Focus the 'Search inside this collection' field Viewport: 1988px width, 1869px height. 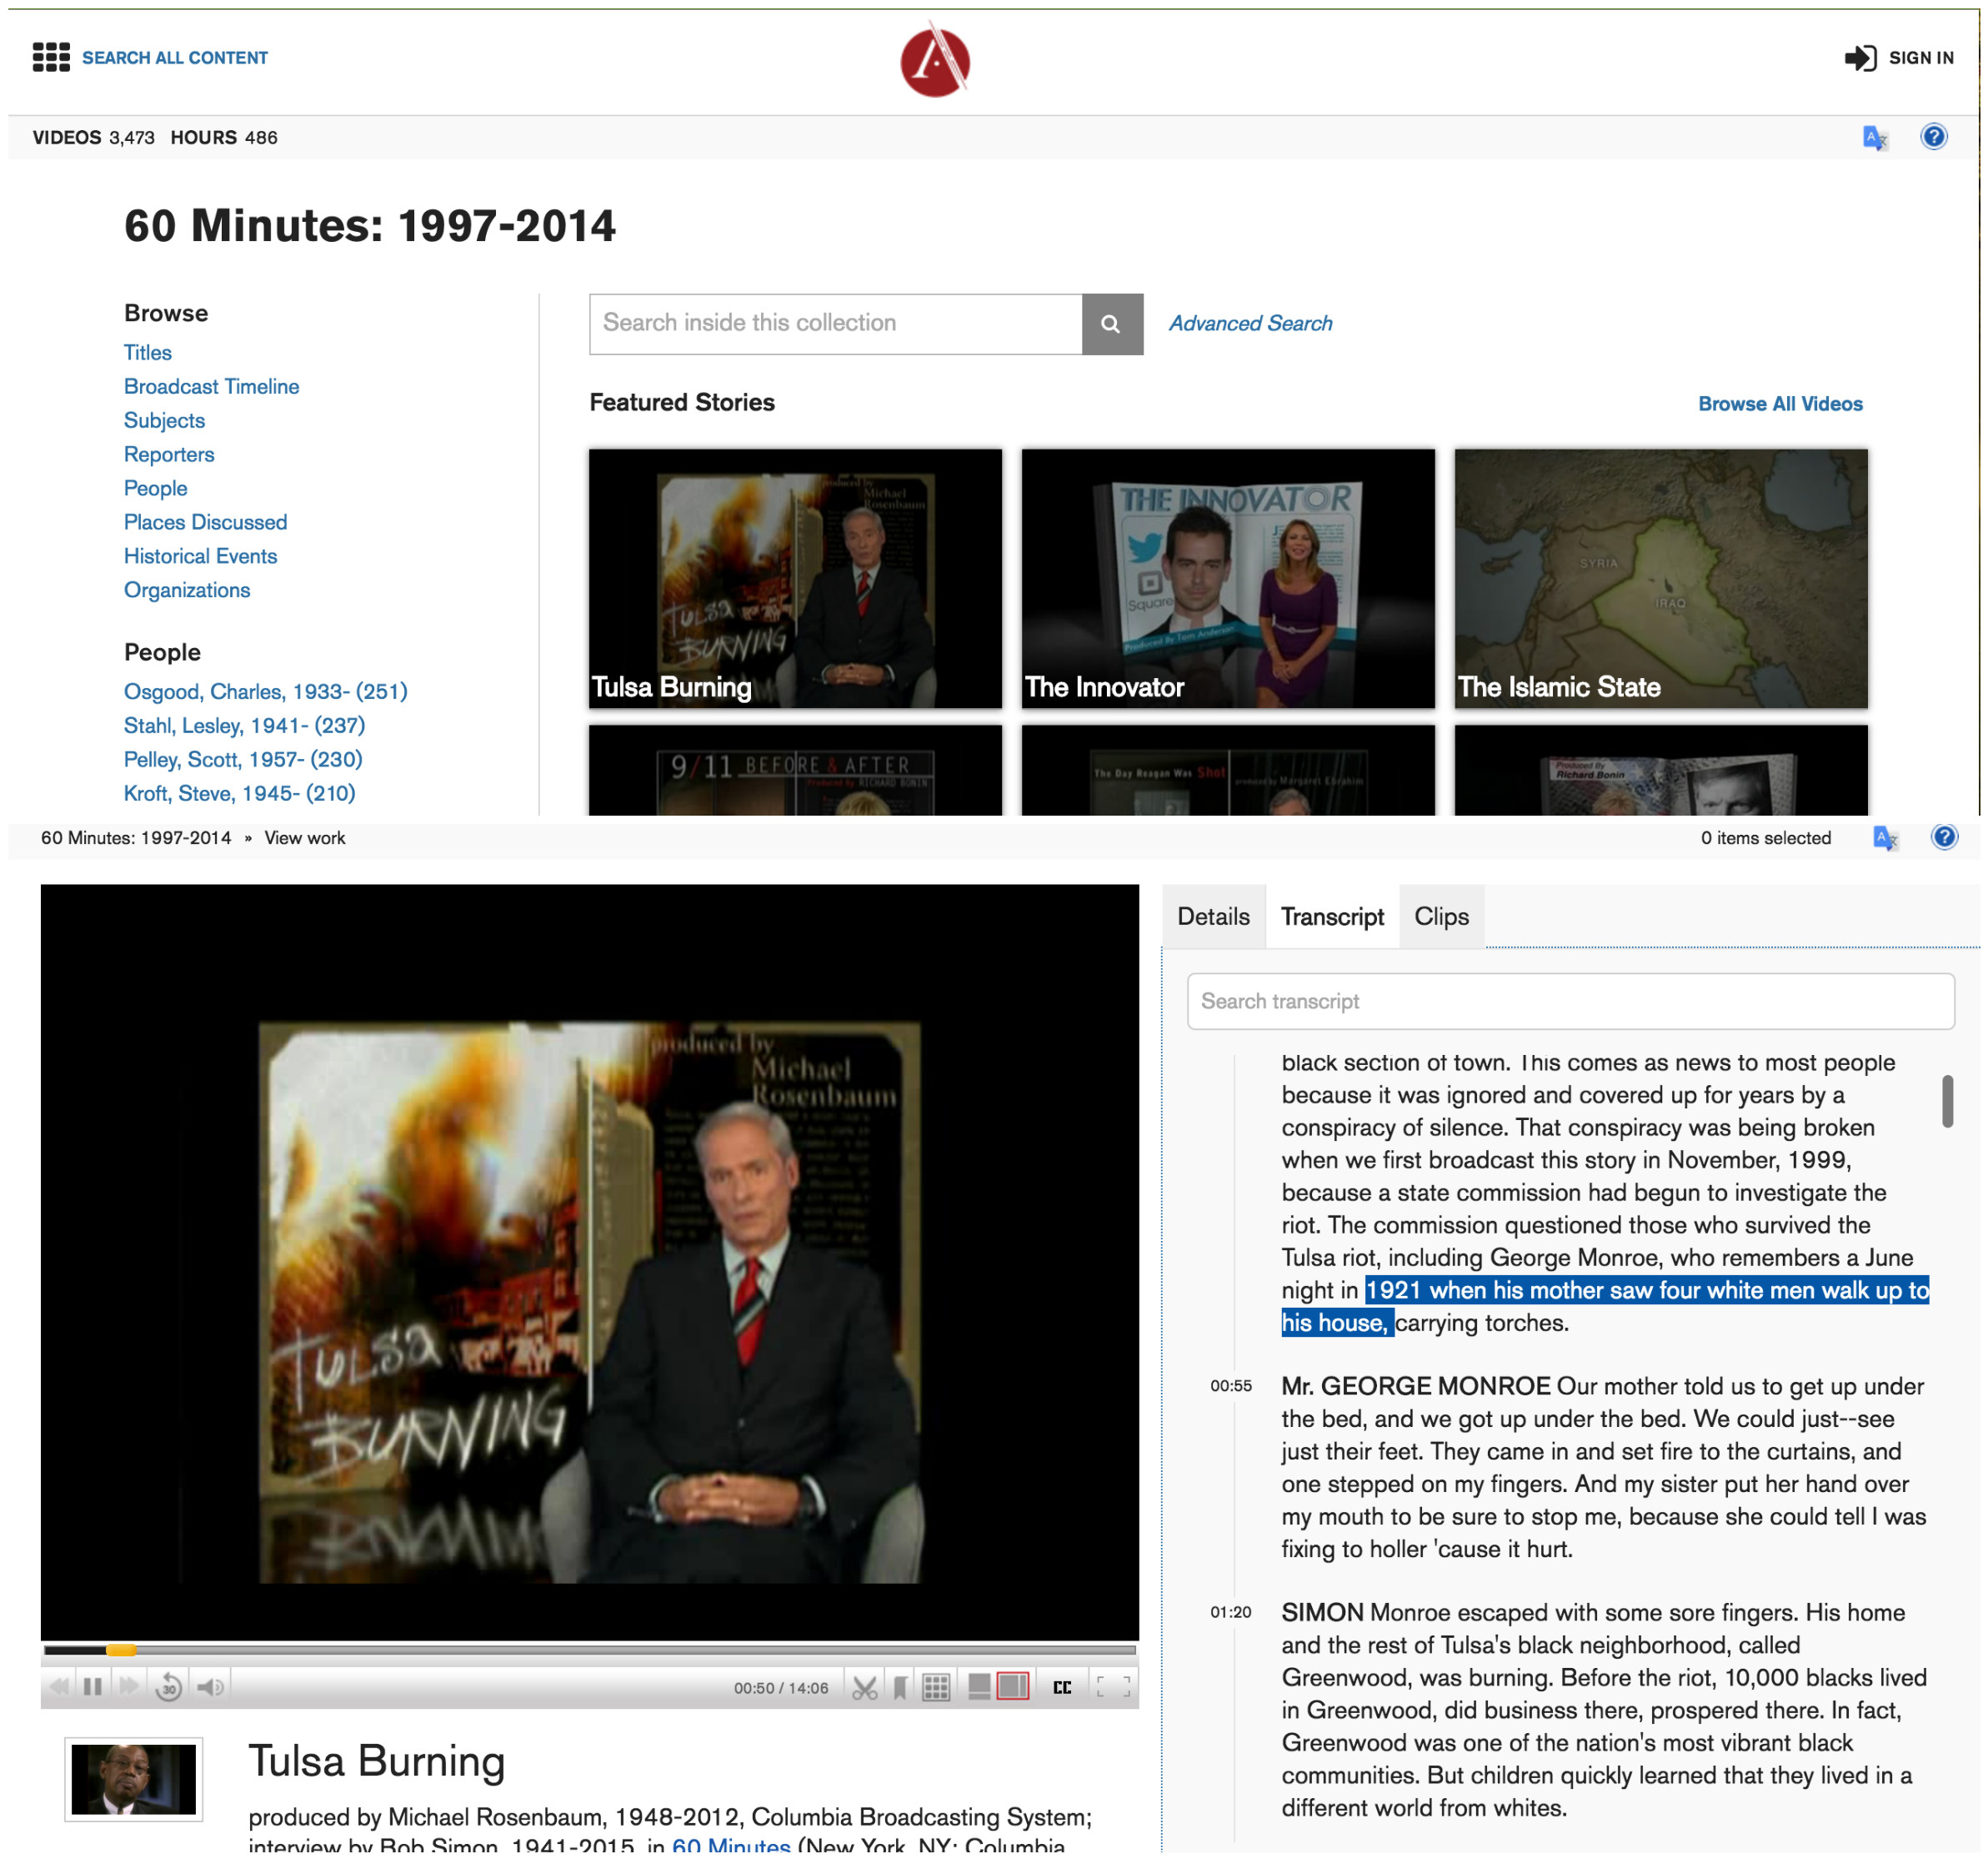[x=836, y=324]
